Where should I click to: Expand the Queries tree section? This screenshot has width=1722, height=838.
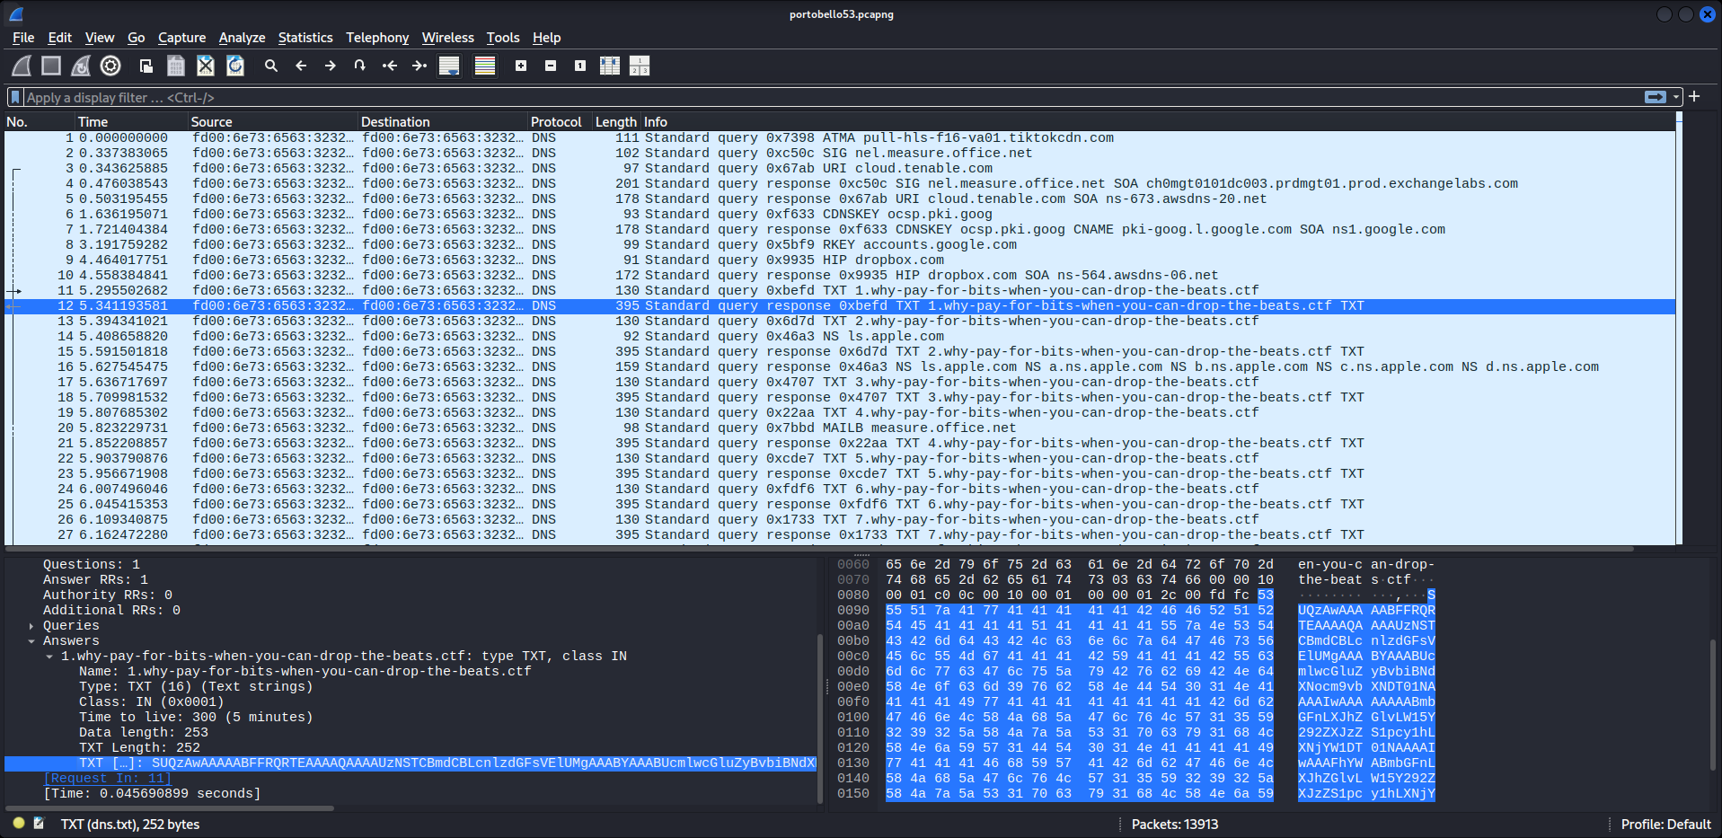31,626
